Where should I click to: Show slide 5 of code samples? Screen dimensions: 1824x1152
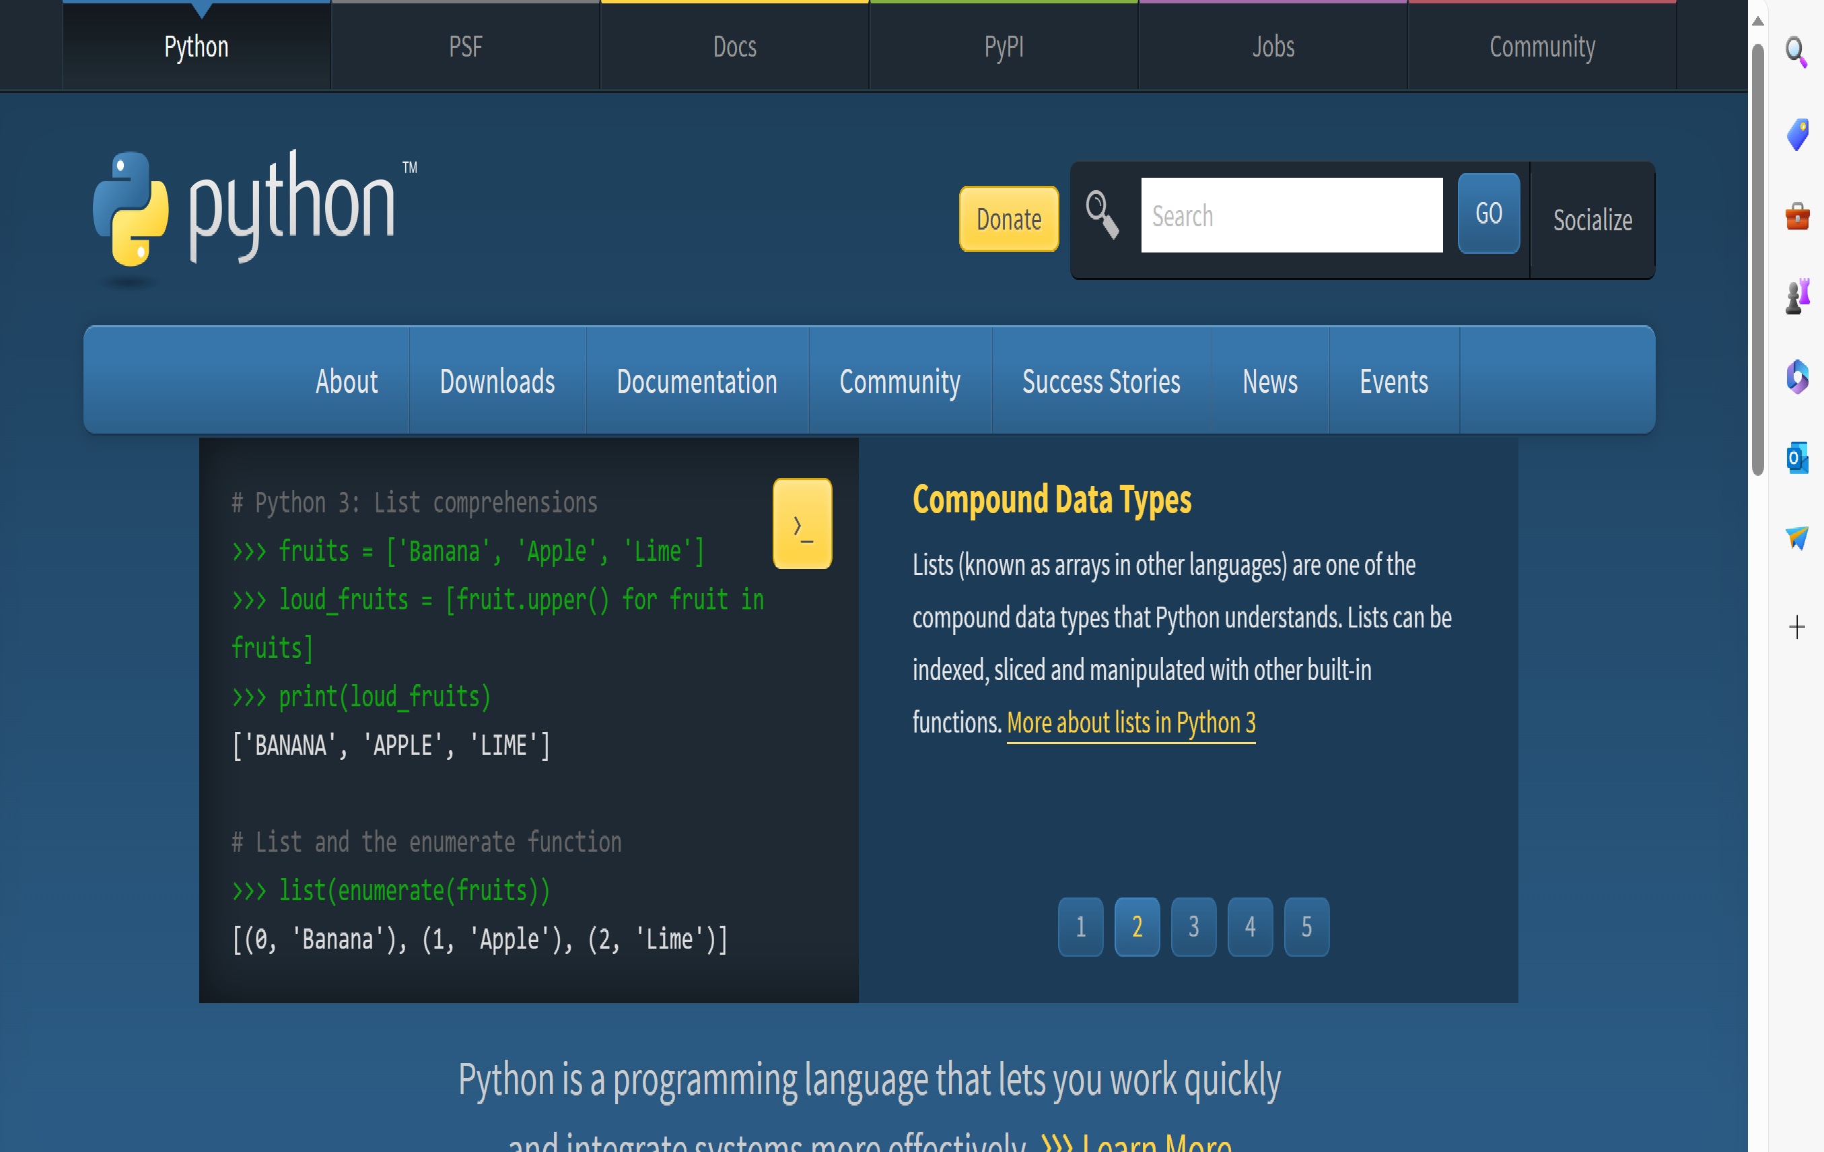click(1306, 926)
